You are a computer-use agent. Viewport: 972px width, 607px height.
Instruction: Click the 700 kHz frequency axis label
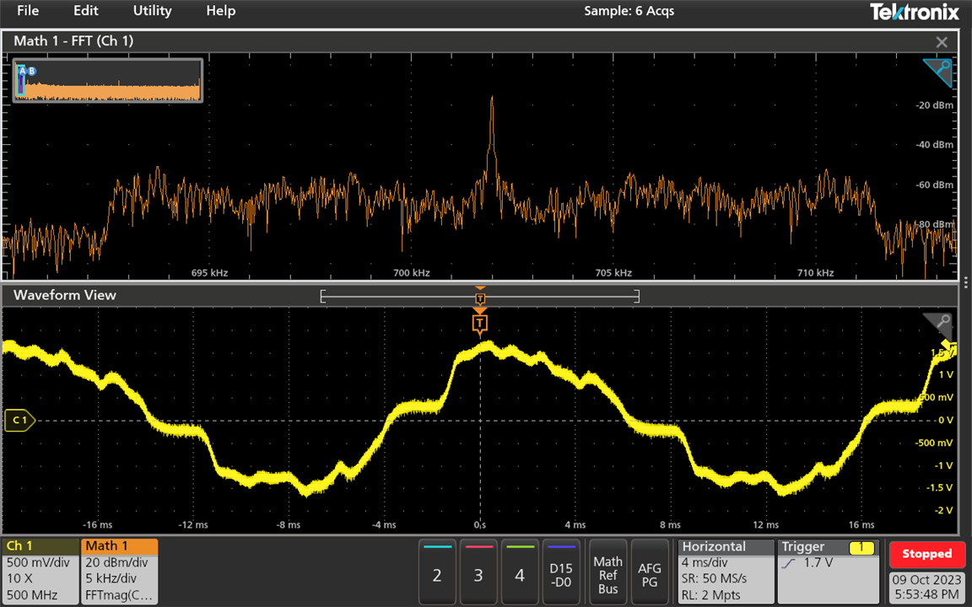click(412, 272)
